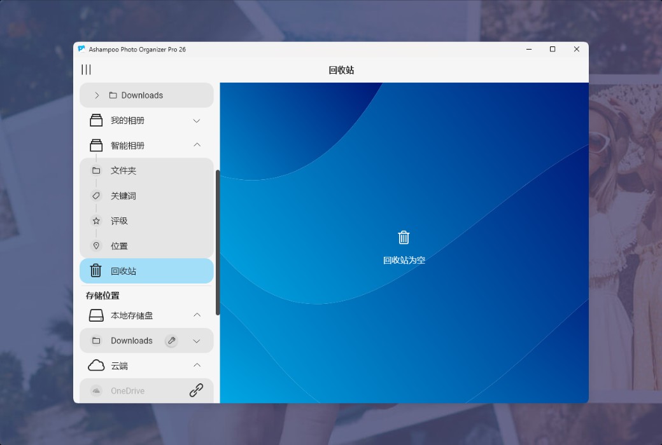The height and width of the screenshot is (445, 662).
Task: Open the sidebar hamburger menu
Action: [86, 70]
